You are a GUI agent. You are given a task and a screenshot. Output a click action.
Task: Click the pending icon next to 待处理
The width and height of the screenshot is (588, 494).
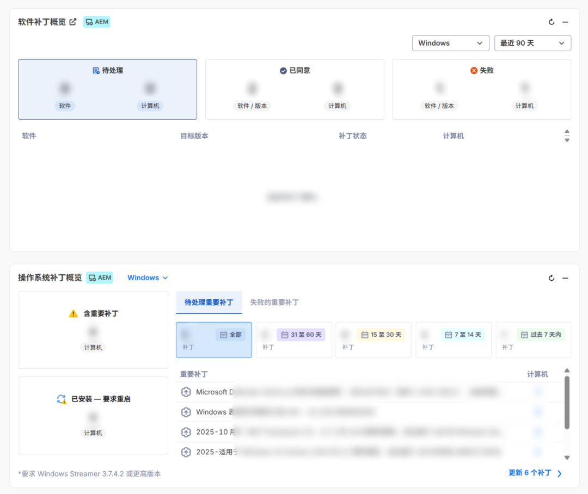pos(96,71)
